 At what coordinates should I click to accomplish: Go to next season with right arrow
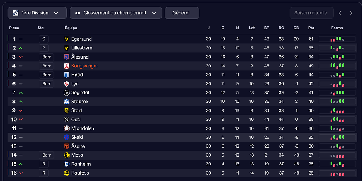[x=351, y=13]
